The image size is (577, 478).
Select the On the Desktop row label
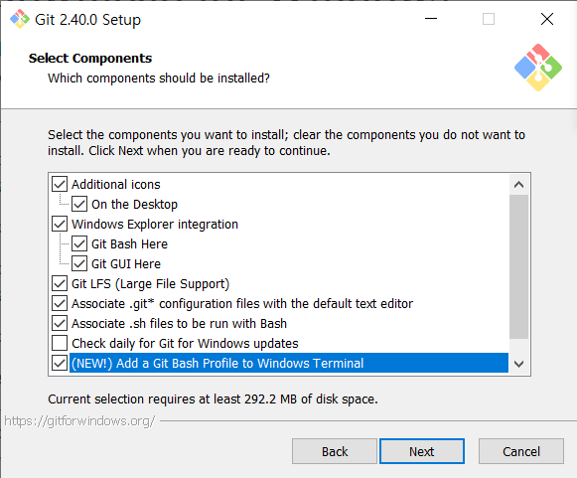pos(134,204)
